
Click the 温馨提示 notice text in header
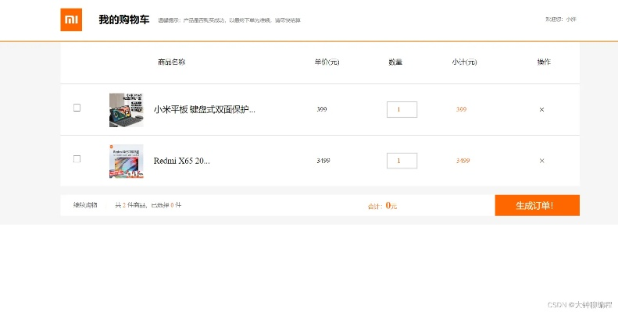229,20
